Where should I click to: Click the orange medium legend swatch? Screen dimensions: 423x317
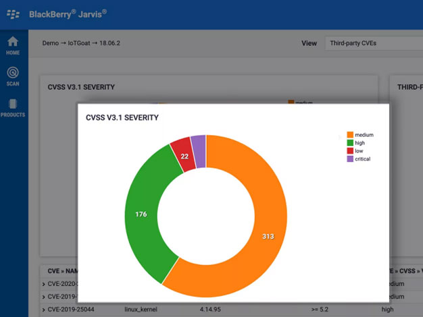349,135
